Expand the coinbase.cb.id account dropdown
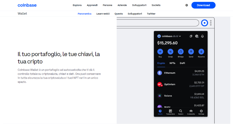The image size is (233, 124). pos(180,36)
